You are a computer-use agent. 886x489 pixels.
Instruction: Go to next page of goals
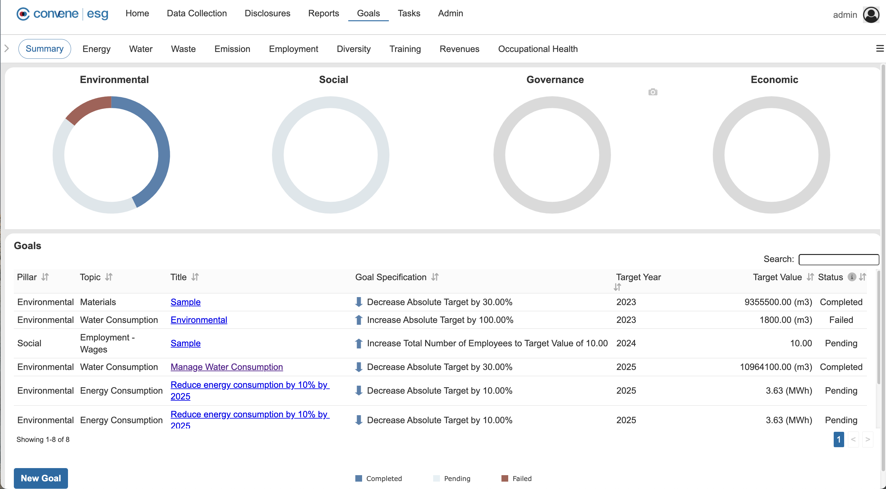[868, 439]
